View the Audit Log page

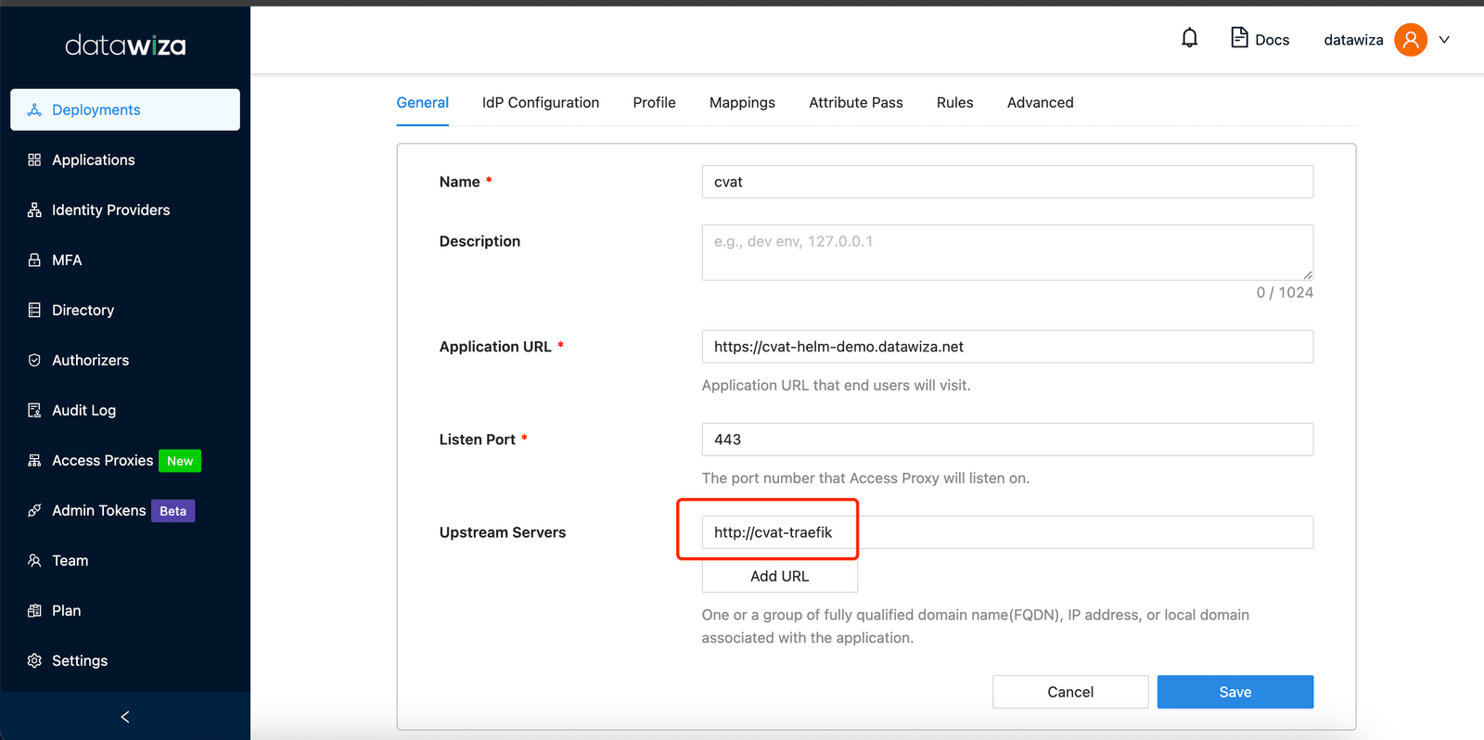pos(125,410)
